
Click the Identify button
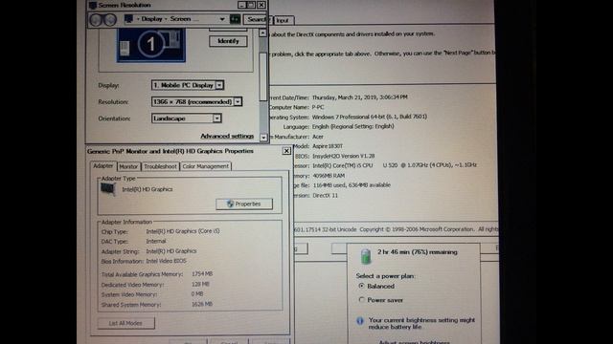[x=228, y=41]
